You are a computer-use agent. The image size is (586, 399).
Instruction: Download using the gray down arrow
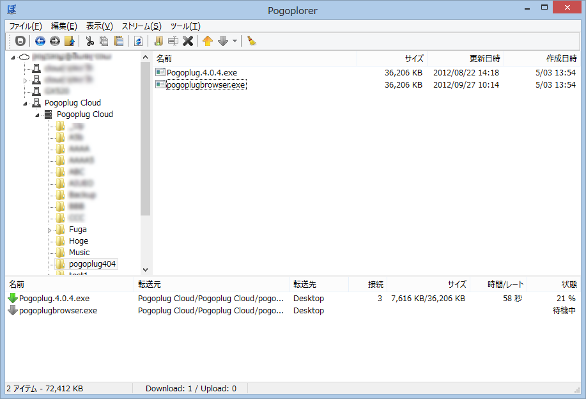(x=223, y=41)
